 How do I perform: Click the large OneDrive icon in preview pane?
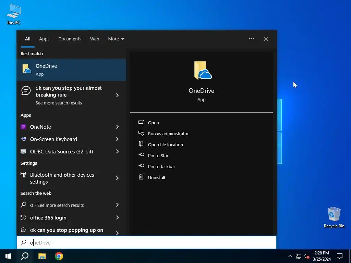point(203,71)
